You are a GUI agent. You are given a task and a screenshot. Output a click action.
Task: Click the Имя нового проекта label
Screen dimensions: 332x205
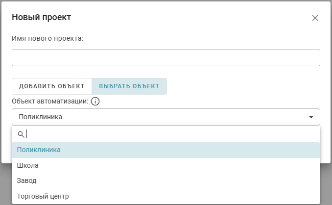[48, 39]
